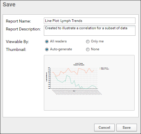Set thumbnail option to None
The height and width of the screenshot is (134, 141).
88,49
